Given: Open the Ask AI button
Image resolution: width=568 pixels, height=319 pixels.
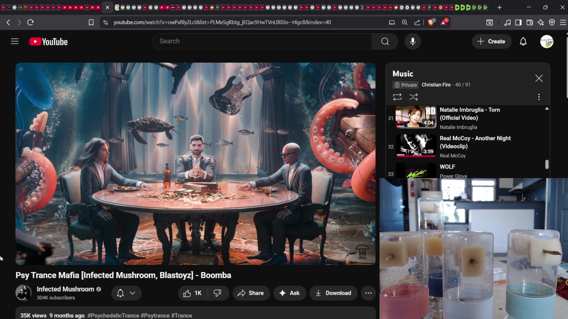Looking at the screenshot, I should (x=289, y=293).
